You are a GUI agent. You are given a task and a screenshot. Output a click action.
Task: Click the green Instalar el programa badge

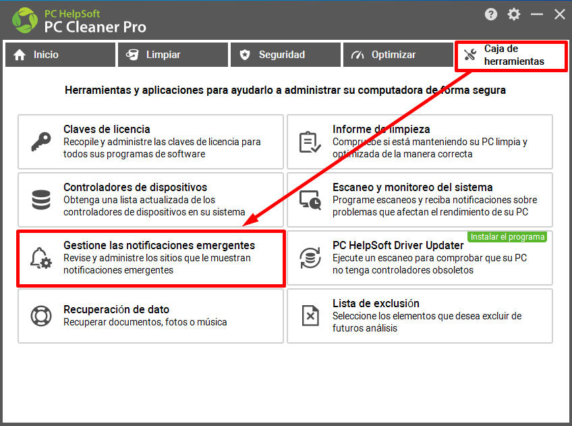tap(507, 237)
